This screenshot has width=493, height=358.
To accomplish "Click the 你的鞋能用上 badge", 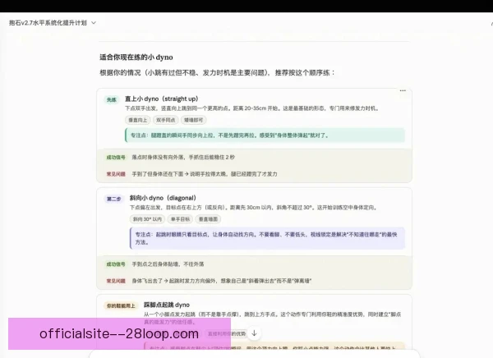I will (121, 305).
